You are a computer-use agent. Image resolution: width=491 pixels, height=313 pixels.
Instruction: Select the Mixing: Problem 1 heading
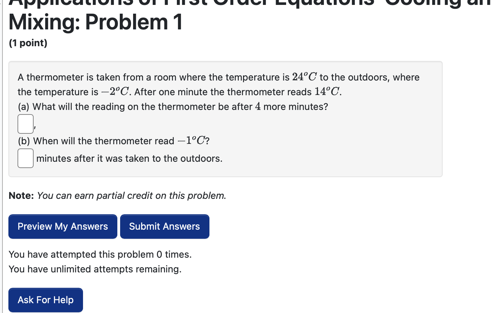pyautogui.click(x=95, y=22)
